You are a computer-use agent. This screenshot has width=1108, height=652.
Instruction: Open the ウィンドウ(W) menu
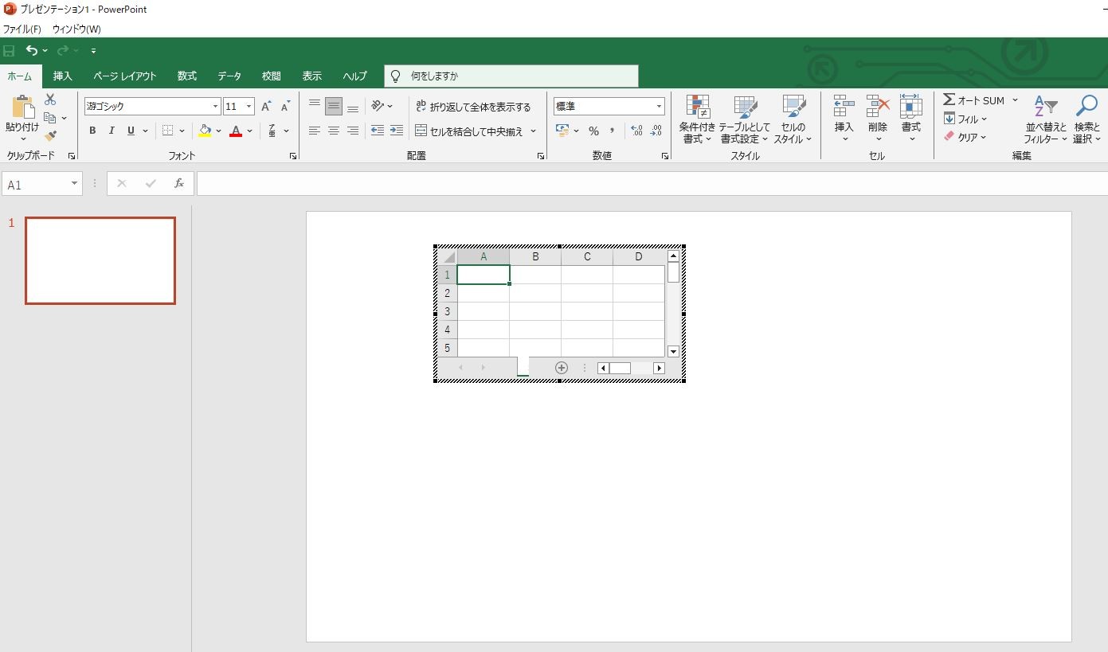click(76, 29)
